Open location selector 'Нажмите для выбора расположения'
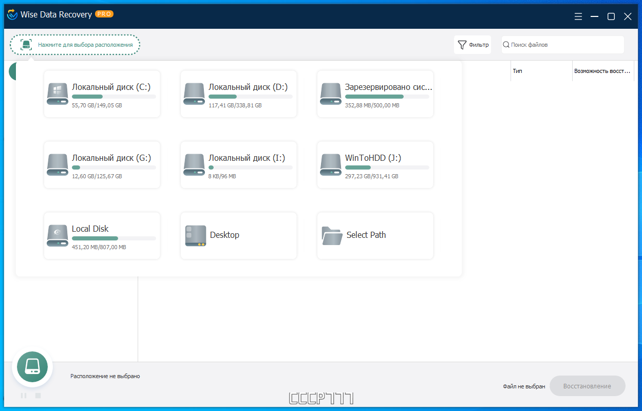 pos(75,45)
